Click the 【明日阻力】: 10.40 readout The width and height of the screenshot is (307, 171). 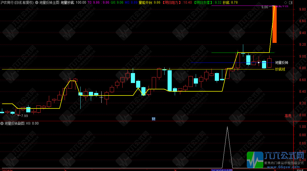[x=177, y=2]
